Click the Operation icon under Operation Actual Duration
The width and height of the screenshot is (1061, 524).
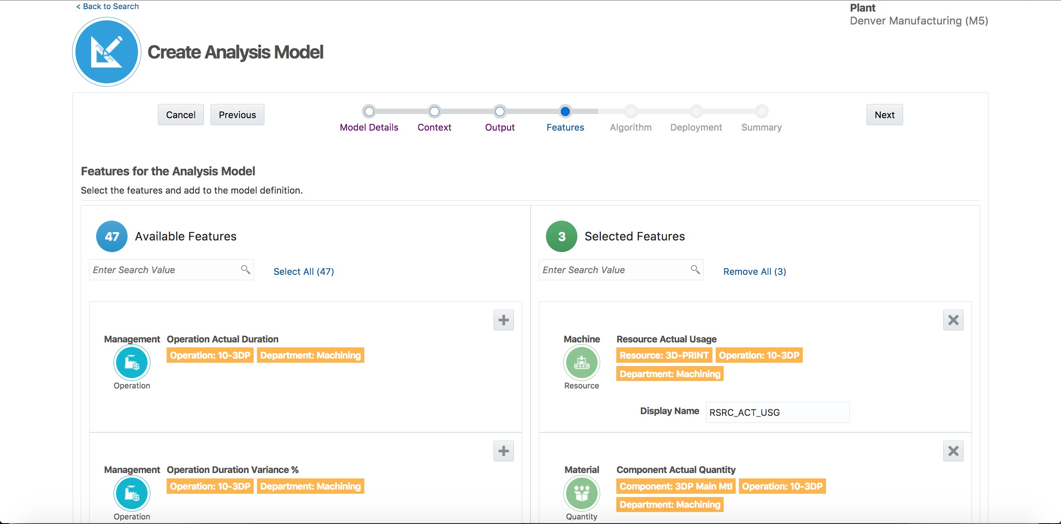[x=132, y=363]
